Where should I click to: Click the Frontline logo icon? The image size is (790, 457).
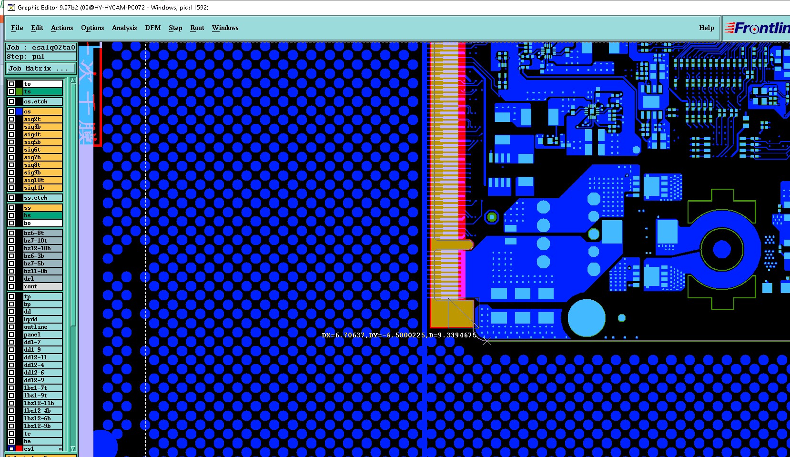[757, 28]
